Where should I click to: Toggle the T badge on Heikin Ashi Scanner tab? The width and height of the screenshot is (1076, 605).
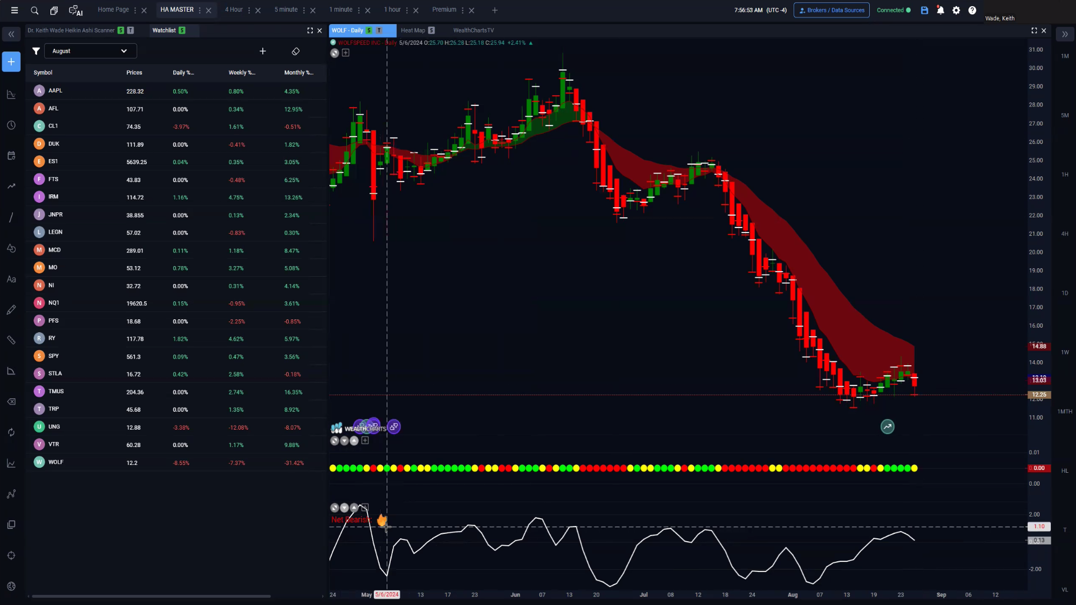coord(131,30)
